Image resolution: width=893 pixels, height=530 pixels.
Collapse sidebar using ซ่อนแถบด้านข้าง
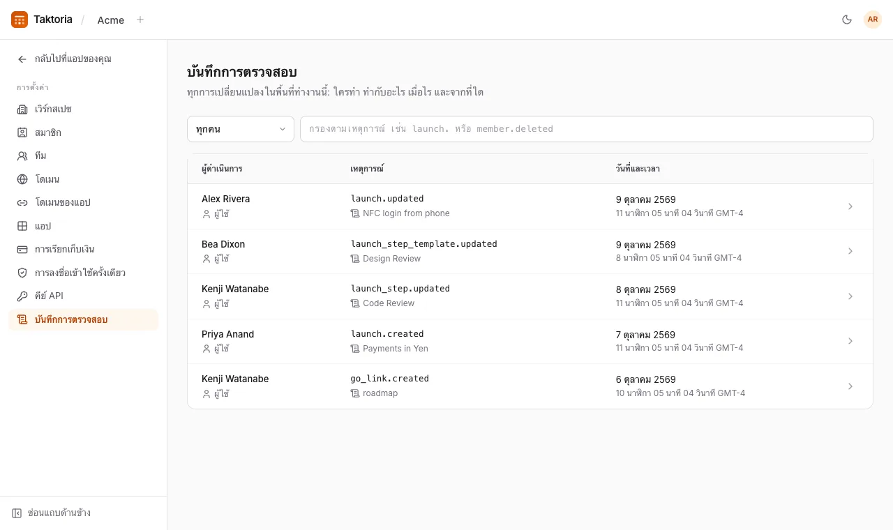(x=52, y=513)
